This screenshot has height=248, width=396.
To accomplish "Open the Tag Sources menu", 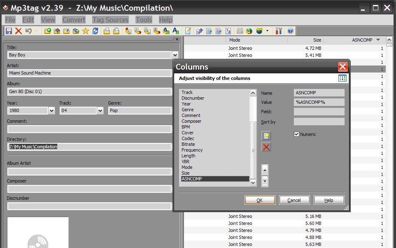I will 110,20.
